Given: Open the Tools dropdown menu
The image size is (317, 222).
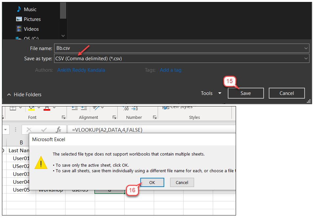Looking at the screenshot, I should pyautogui.click(x=211, y=93).
